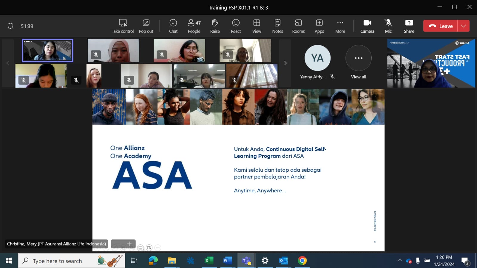The image size is (477, 268).
Task: Open the React emoji menu
Action: [x=236, y=26]
